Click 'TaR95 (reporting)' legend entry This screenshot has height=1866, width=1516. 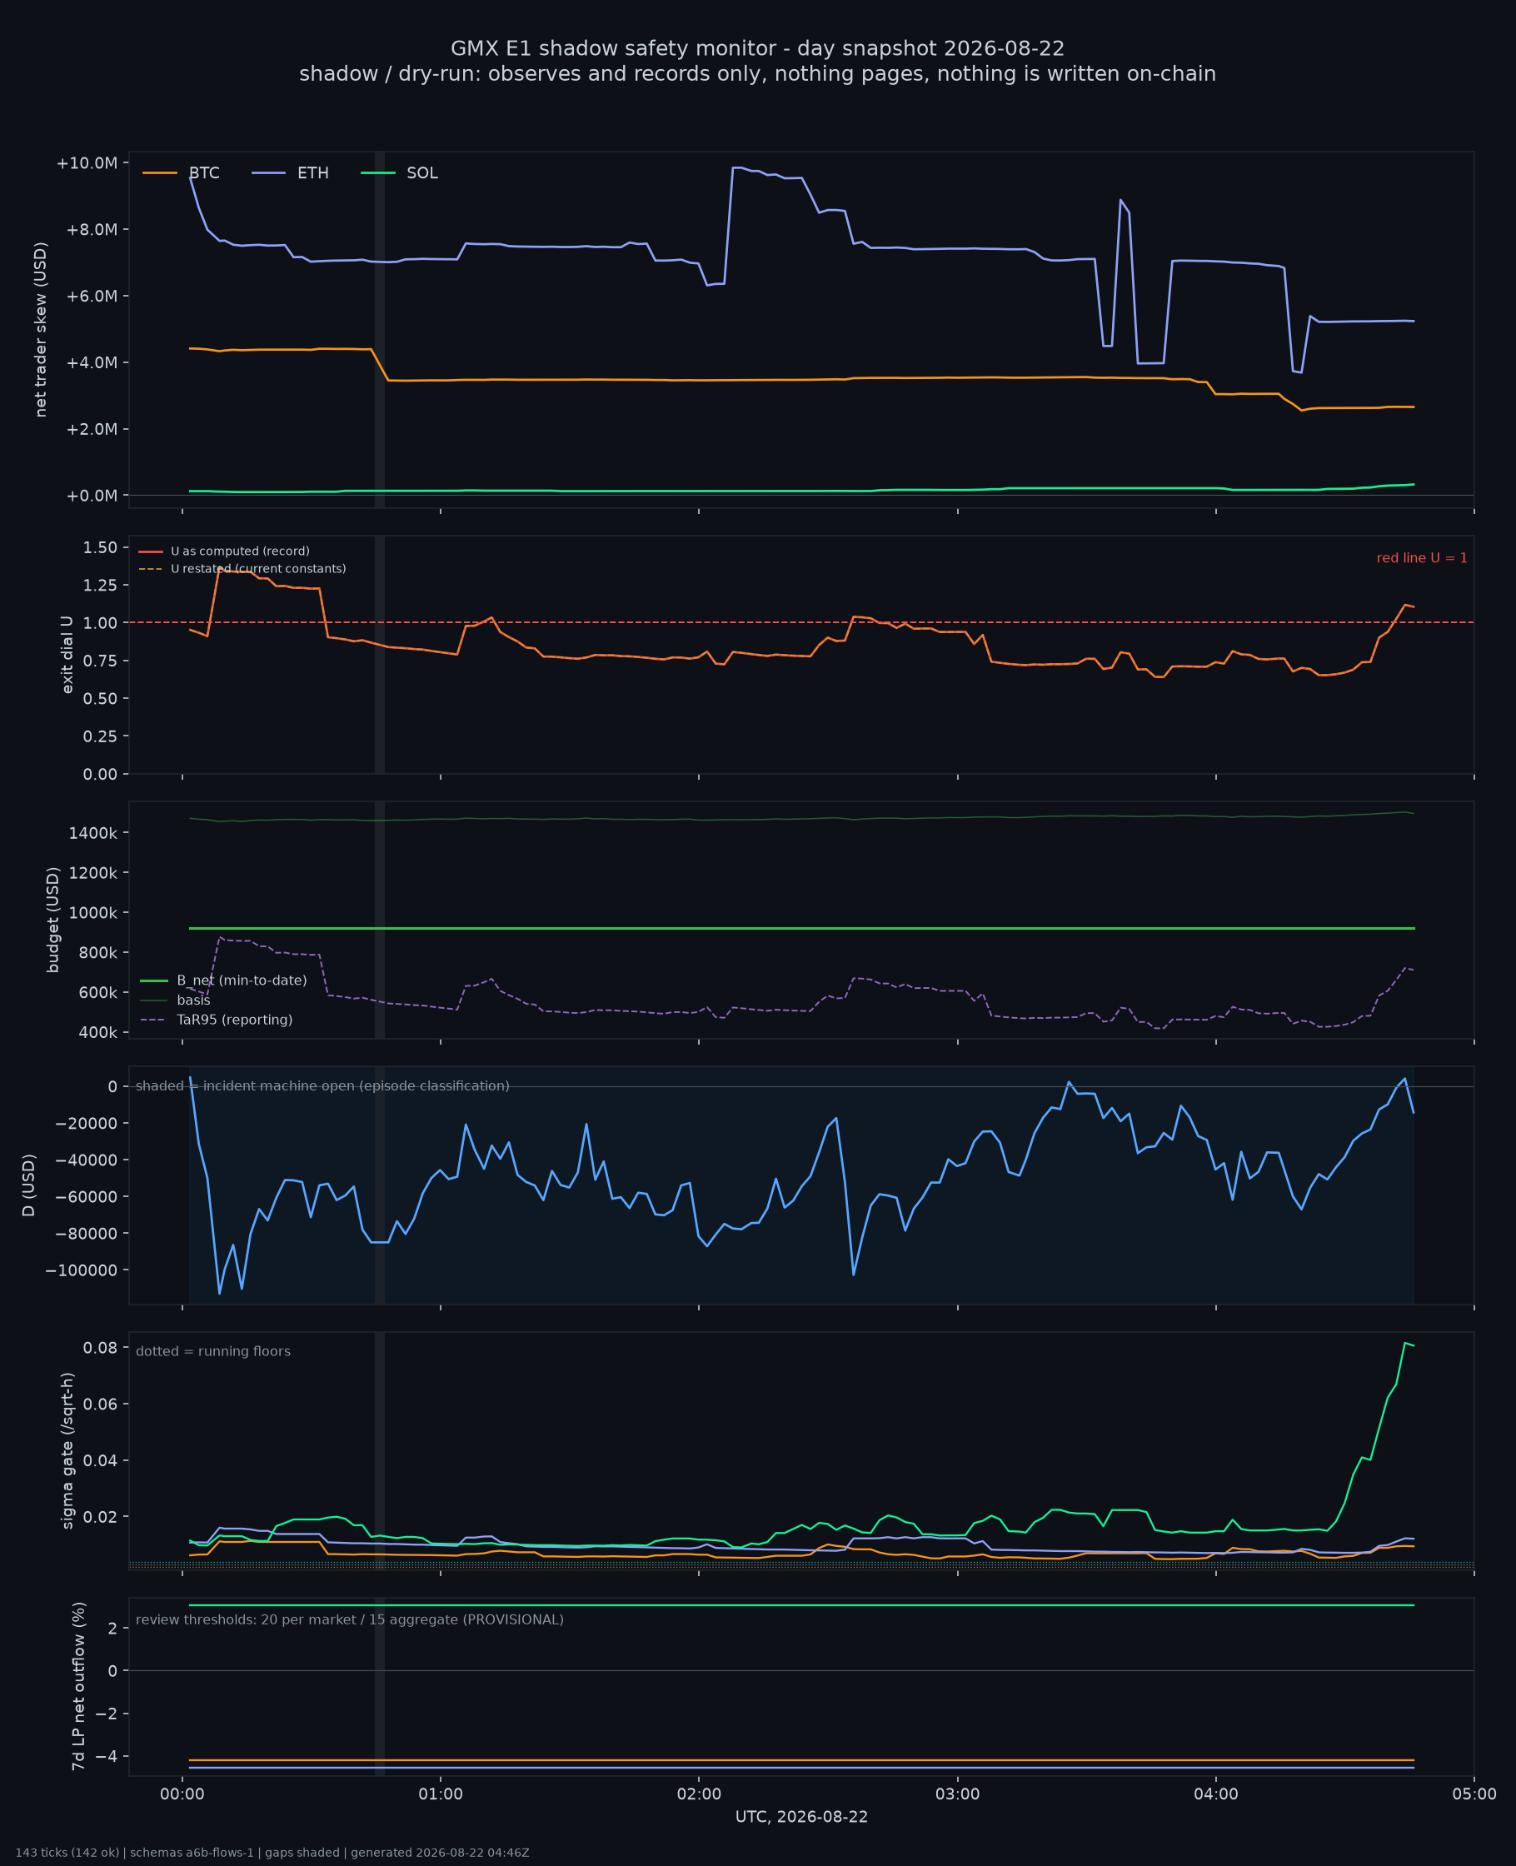pos(216,1020)
